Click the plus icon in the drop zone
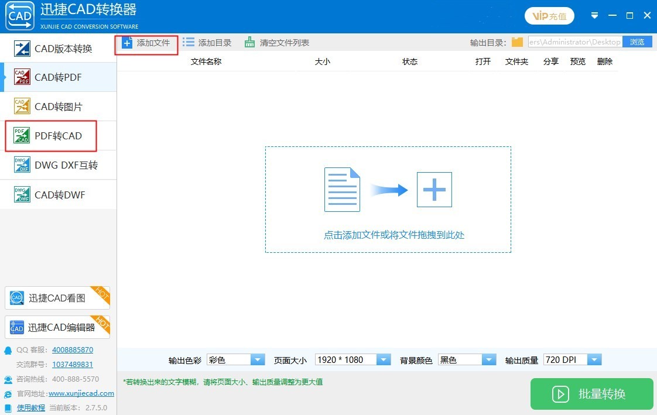Image resolution: width=657 pixels, height=415 pixels. pyautogui.click(x=434, y=189)
